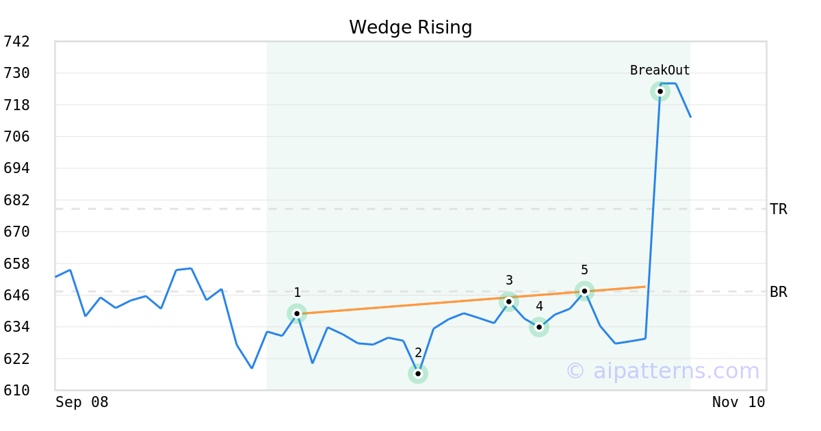Click the 718 price axis label
The height and width of the screenshot is (431, 821).
coord(17,105)
